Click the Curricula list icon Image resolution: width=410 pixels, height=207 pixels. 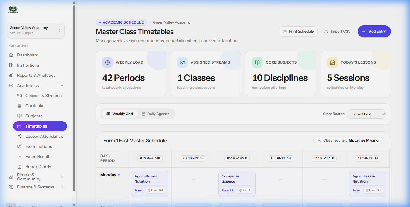click(19, 106)
